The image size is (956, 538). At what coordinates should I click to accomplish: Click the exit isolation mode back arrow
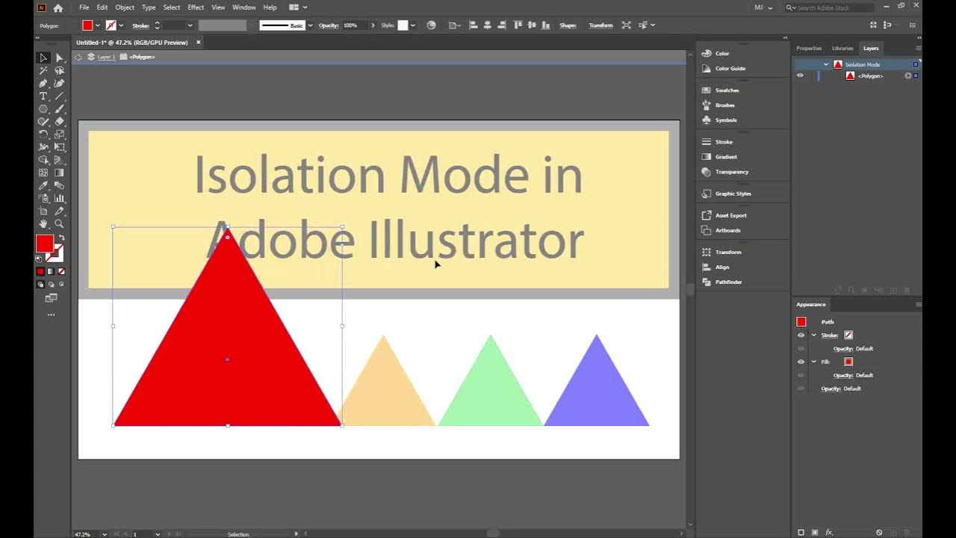pos(78,57)
